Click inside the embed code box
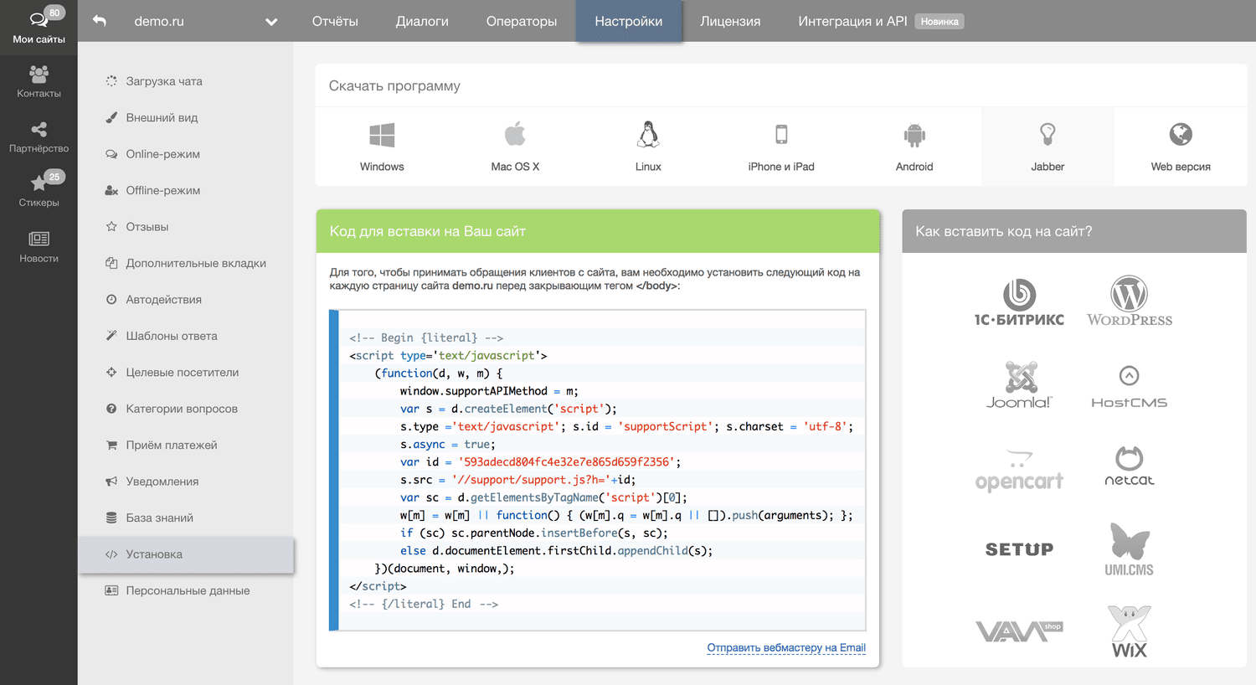 pos(598,470)
